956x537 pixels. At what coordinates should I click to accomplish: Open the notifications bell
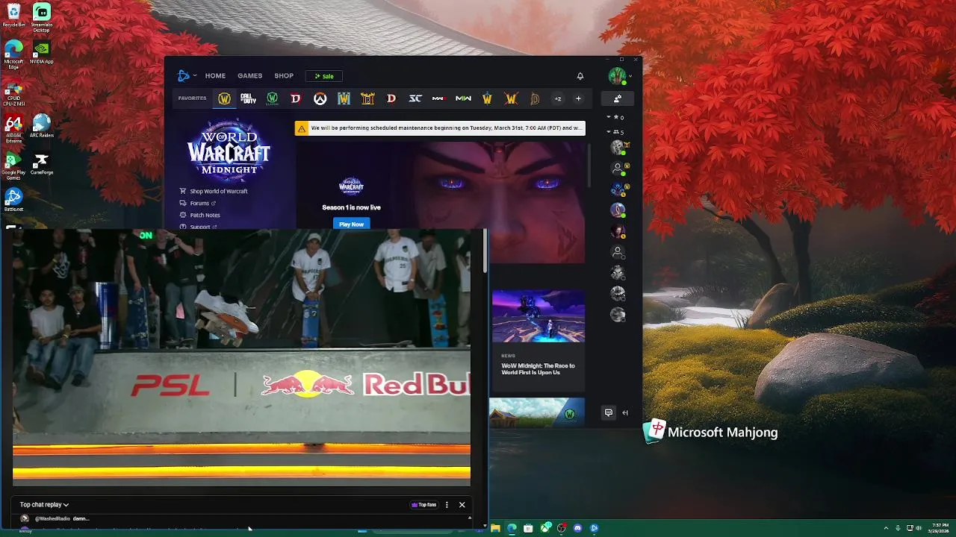[580, 76]
